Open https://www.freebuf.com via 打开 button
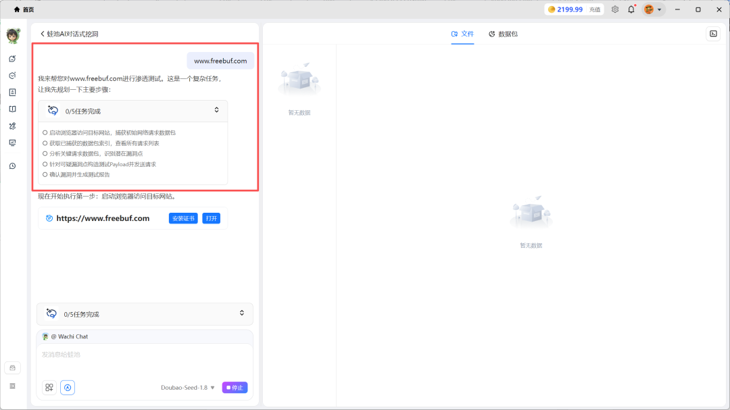This screenshot has height=410, width=730. point(211,218)
